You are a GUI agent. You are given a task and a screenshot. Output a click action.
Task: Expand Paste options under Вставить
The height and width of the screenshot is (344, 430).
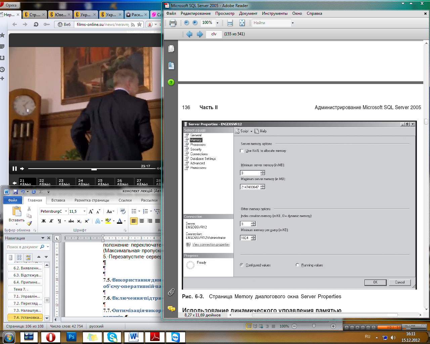click(16, 222)
